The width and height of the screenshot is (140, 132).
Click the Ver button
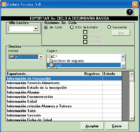pyautogui.click(x=121, y=33)
